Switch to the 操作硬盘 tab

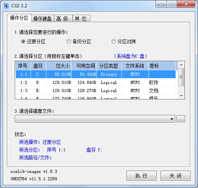(x=43, y=19)
